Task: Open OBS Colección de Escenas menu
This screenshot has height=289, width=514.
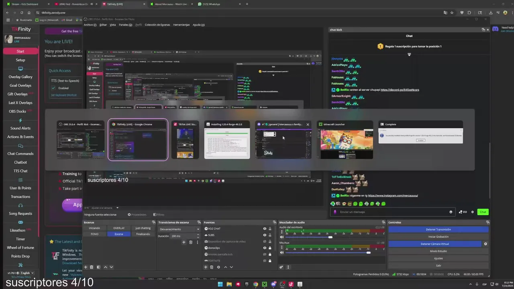Action: pyautogui.click(x=157, y=25)
